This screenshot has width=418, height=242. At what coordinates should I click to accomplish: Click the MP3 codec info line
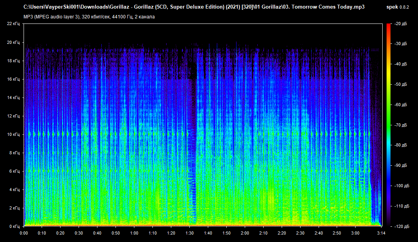(x=90, y=16)
